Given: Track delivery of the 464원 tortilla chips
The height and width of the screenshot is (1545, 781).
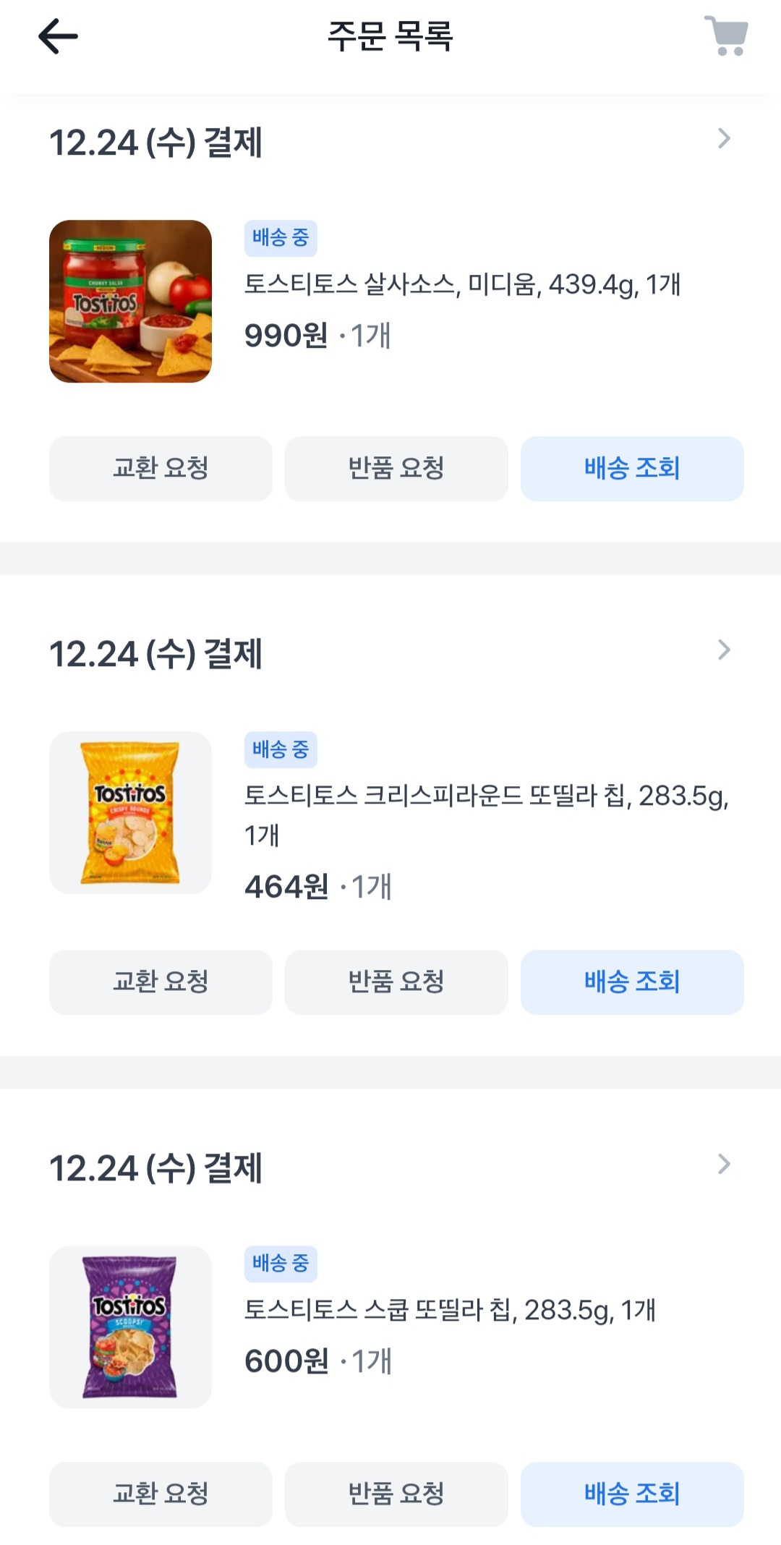Looking at the screenshot, I should (x=632, y=982).
